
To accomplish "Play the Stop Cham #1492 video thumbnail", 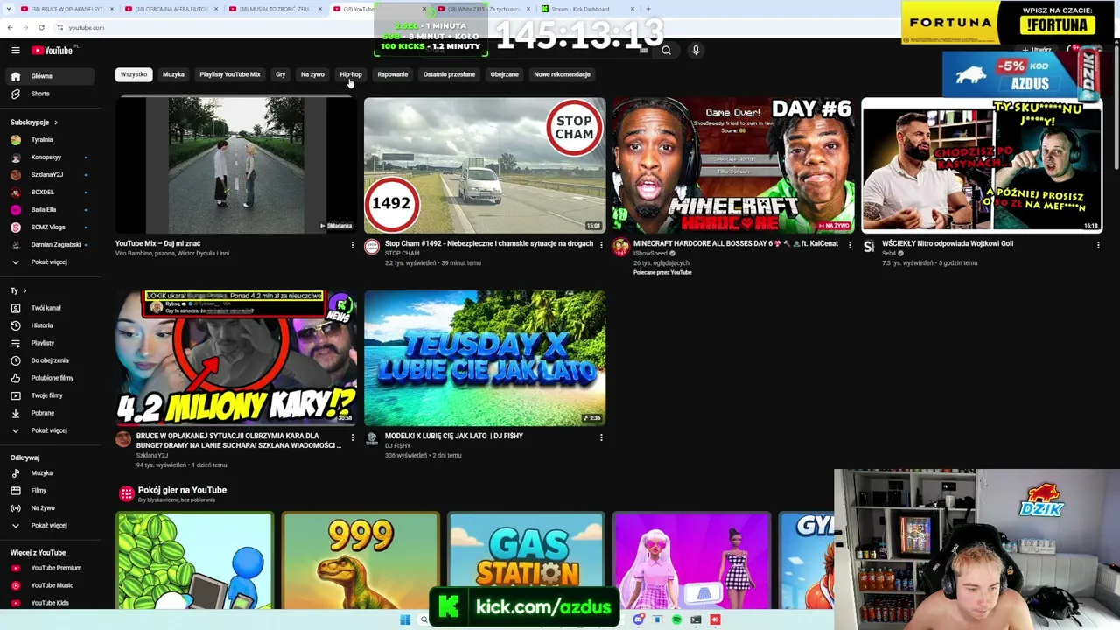I will tap(485, 165).
